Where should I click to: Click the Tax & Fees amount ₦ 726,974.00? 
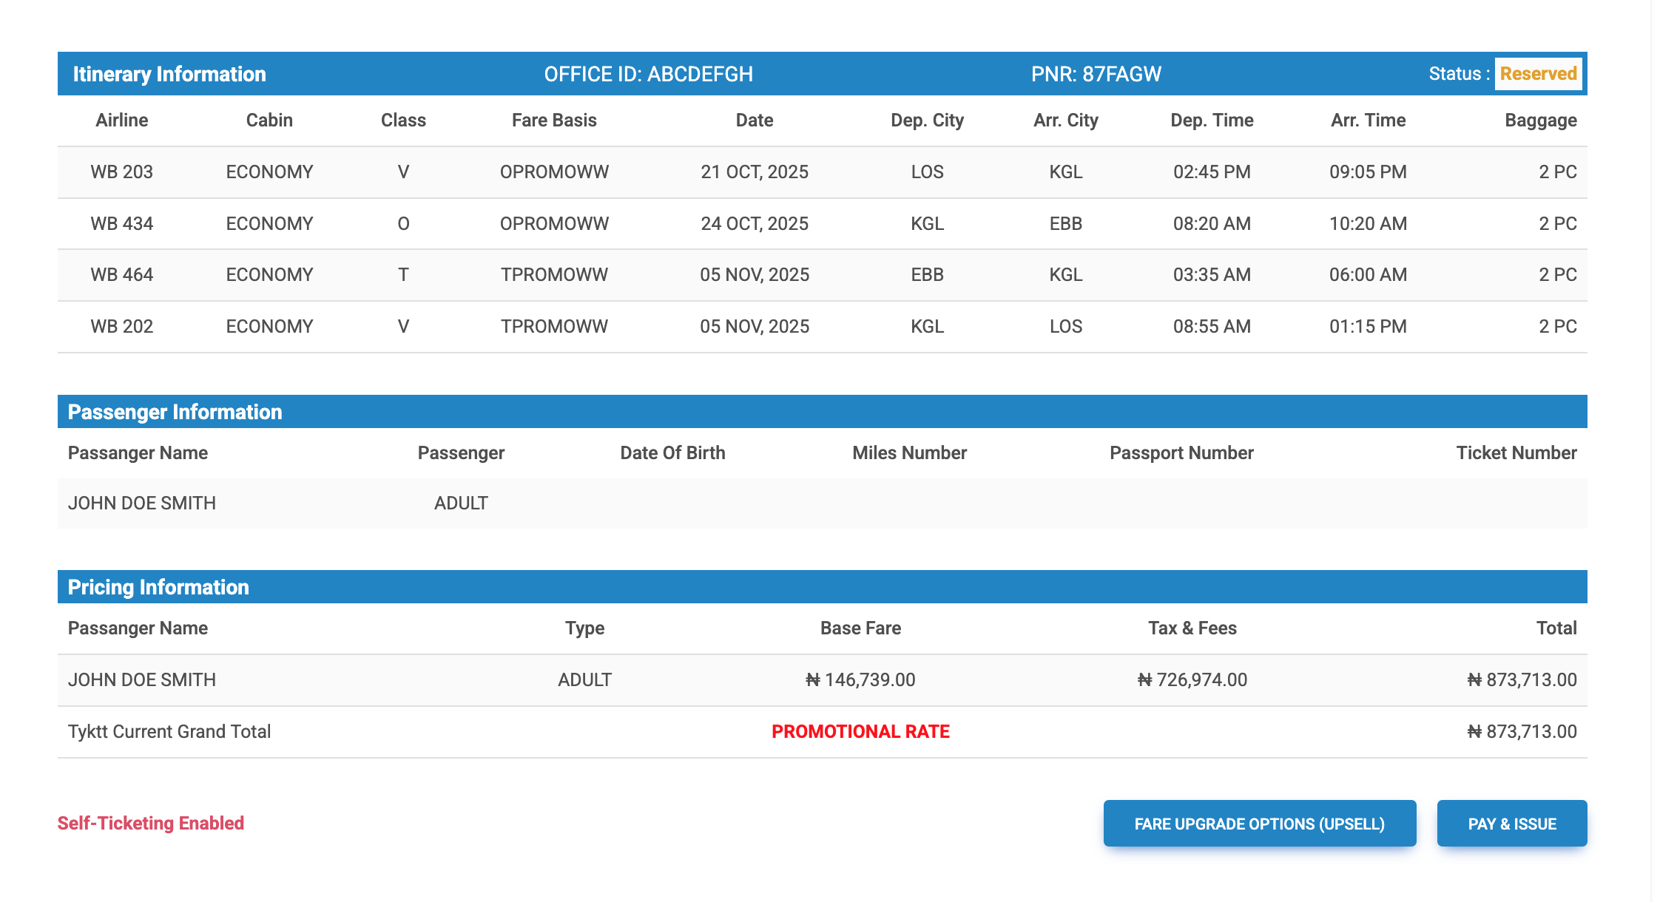tap(1192, 680)
